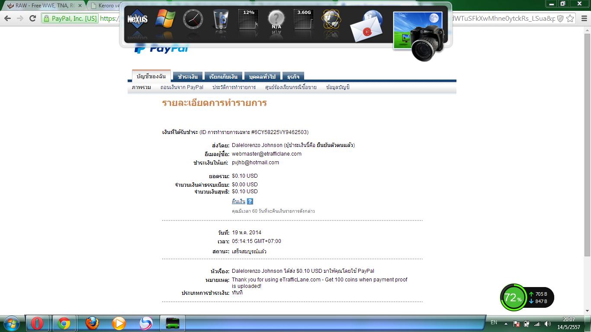Reload the PayPal page
Image resolution: width=591 pixels, height=332 pixels.
click(x=32, y=18)
